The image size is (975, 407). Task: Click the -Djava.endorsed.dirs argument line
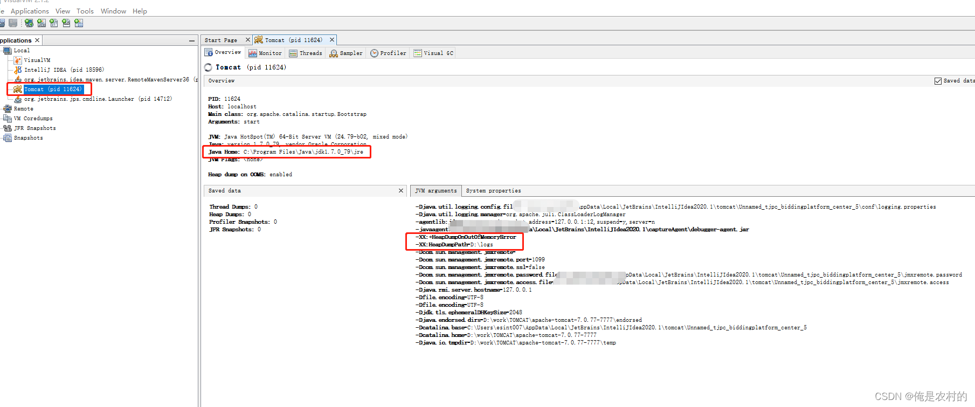click(x=528, y=320)
